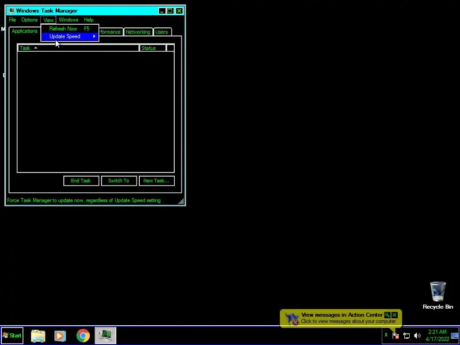460x345 pixels.
Task: Click the Action Center flag tray icon
Action: tap(395, 335)
